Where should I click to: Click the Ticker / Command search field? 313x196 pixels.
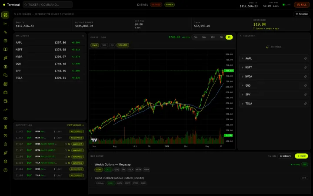click(x=48, y=5)
